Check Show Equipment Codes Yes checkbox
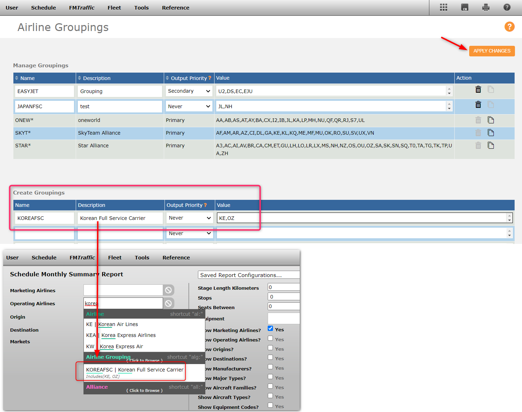The image size is (522, 412). click(270, 405)
